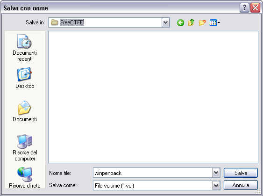This screenshot has width=263, height=196.
Task: Open Risorse del computer
Action: click(x=25, y=148)
